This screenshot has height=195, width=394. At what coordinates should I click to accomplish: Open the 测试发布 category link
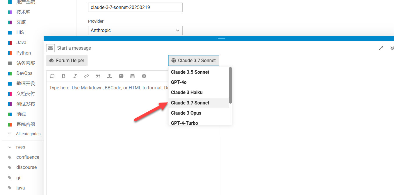26,104
